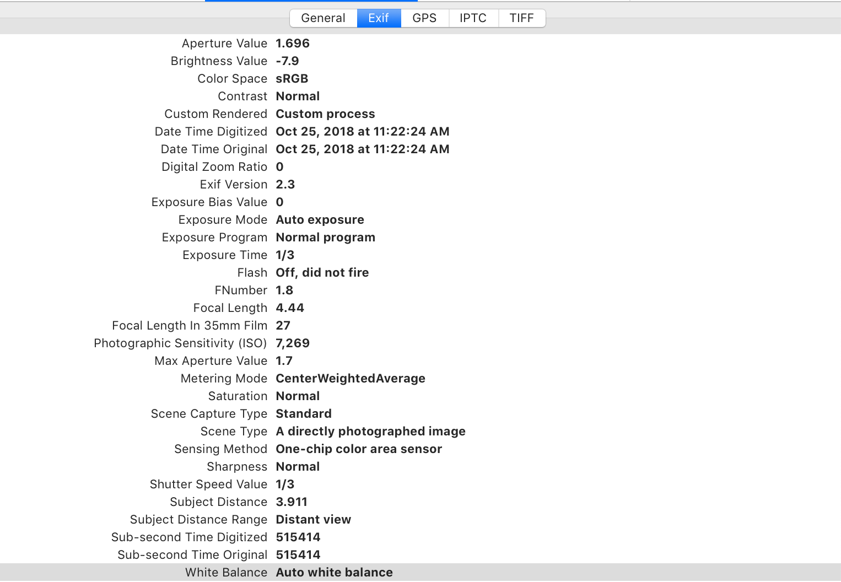Switch to the TIFF tab
This screenshot has width=841, height=582.
pyautogui.click(x=522, y=18)
